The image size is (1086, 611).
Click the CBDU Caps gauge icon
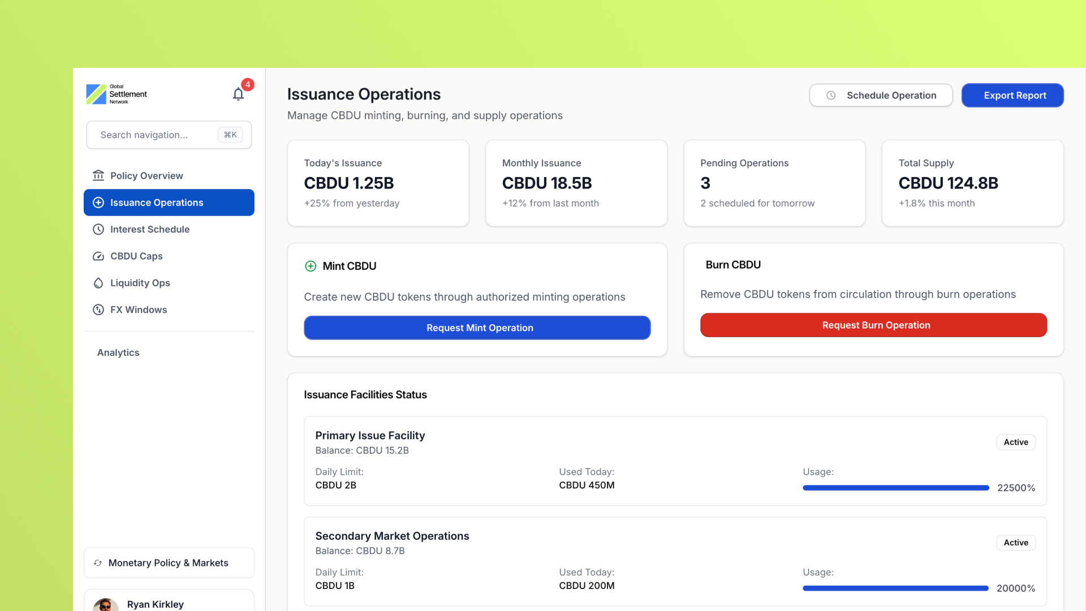pyautogui.click(x=98, y=256)
